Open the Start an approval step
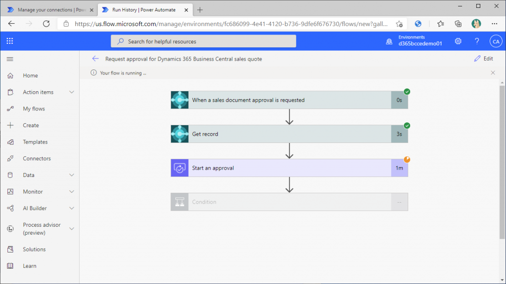 pos(289,168)
